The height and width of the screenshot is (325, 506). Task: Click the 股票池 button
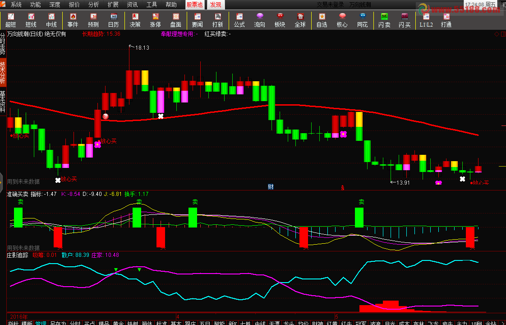[x=194, y=5]
